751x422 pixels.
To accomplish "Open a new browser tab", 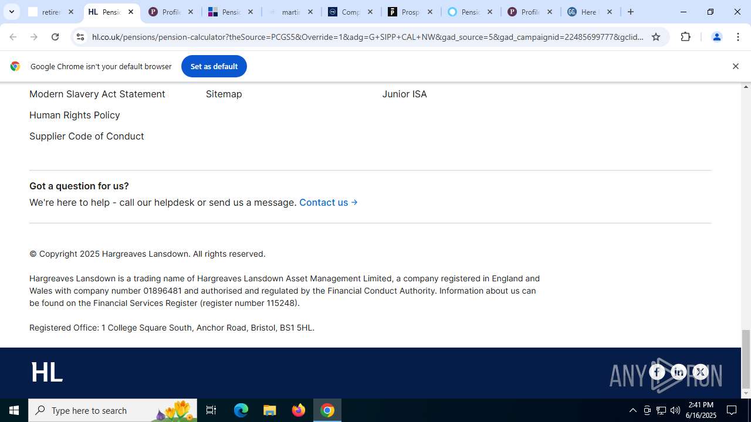I will coord(631,12).
